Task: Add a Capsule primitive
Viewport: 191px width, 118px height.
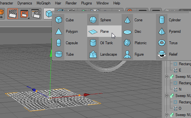Action: coord(70,43)
